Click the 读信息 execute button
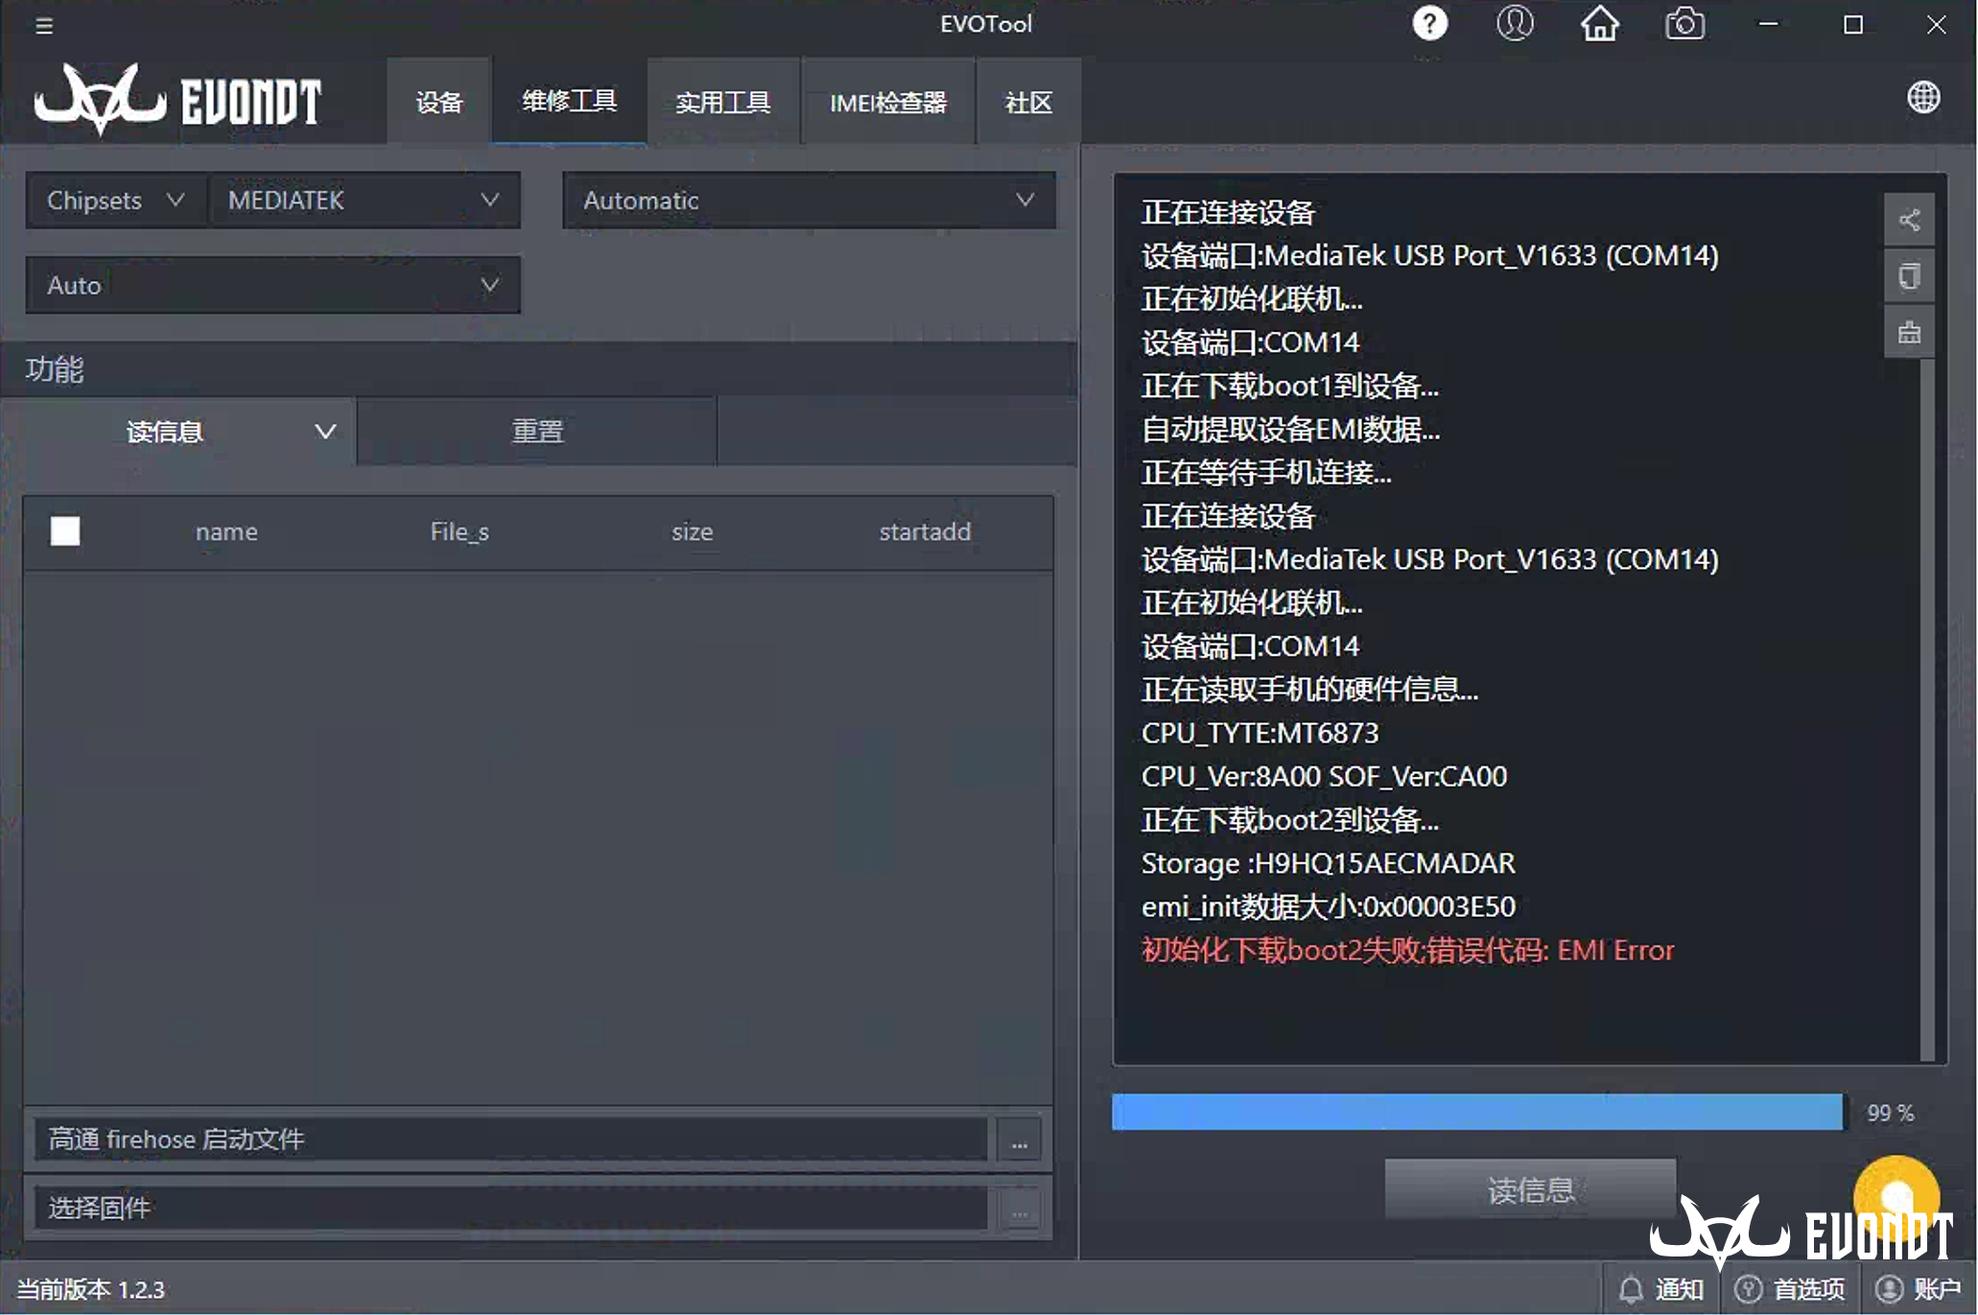The height and width of the screenshot is (1315, 1978). (1530, 1189)
